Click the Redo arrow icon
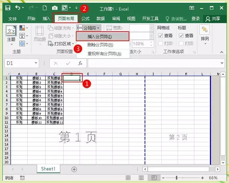Screen dimensions: 229x183 click(31, 7)
